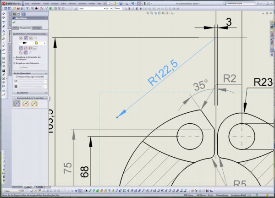
Task: Click the help question mark in Bemaßung header
Action: [46, 18]
